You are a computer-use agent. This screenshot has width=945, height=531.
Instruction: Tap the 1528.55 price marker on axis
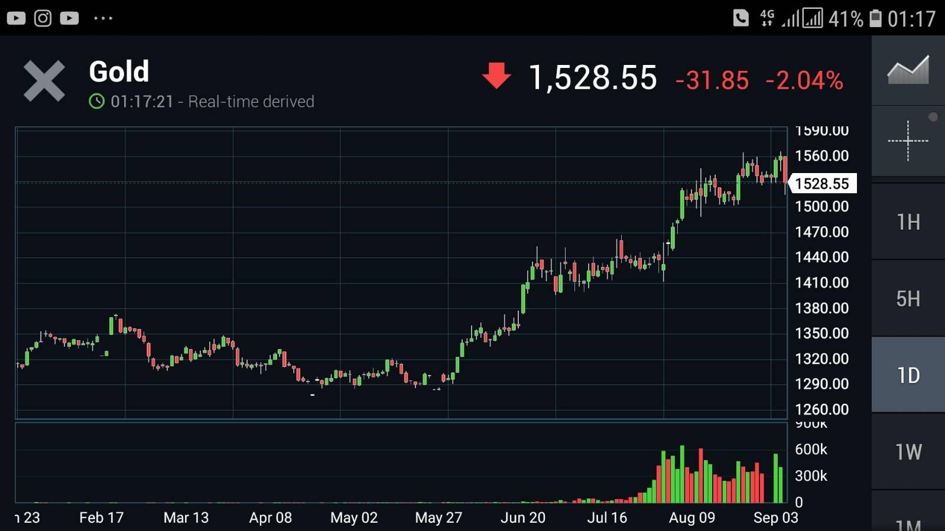coord(822,184)
